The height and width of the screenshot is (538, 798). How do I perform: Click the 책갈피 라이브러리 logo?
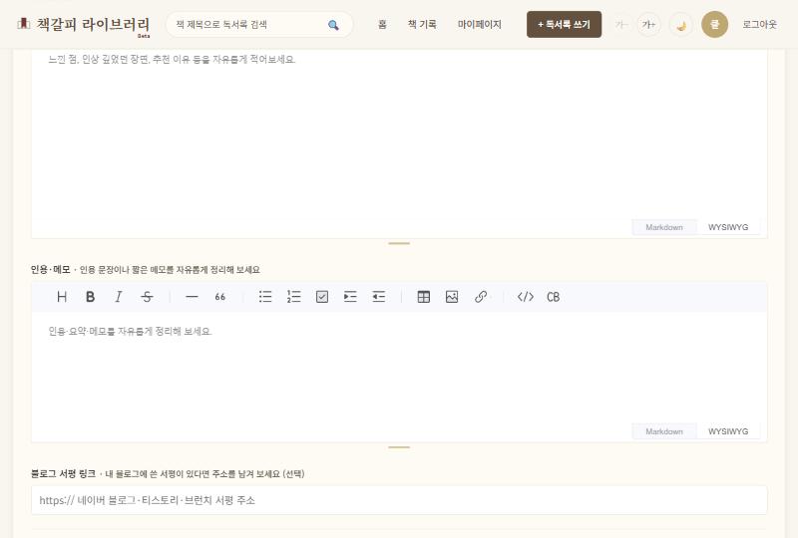[x=83, y=24]
